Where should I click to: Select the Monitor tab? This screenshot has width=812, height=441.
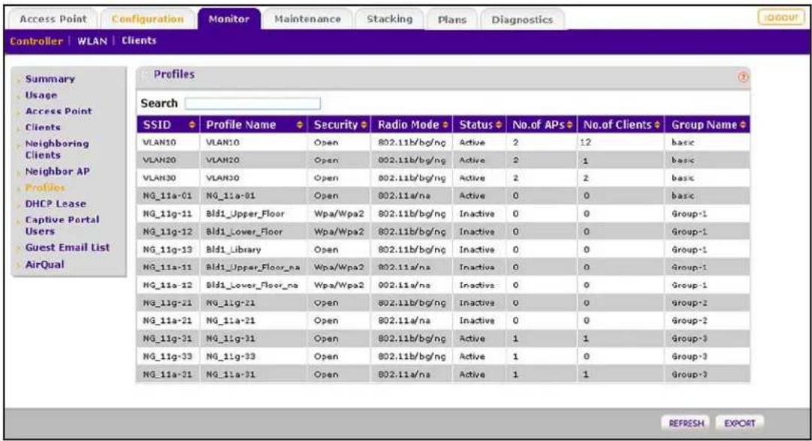pos(229,20)
